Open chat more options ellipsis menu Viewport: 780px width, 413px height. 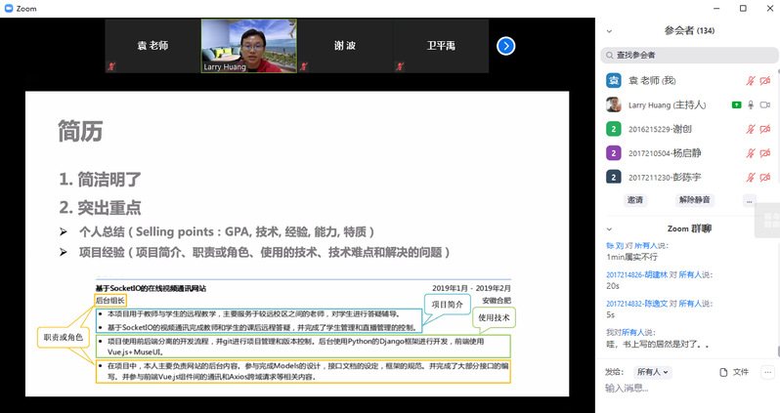pos(768,372)
